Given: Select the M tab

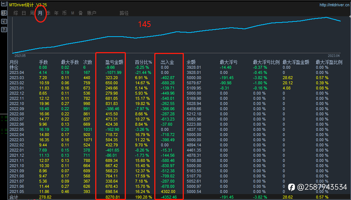Looking at the screenshot, I should pyautogui.click(x=72, y=13).
